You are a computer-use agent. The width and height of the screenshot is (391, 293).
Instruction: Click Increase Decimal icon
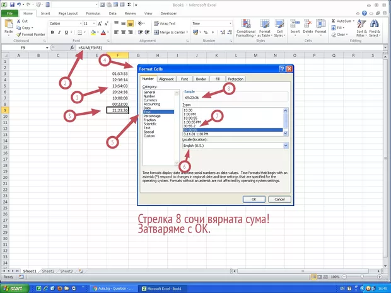223,32
